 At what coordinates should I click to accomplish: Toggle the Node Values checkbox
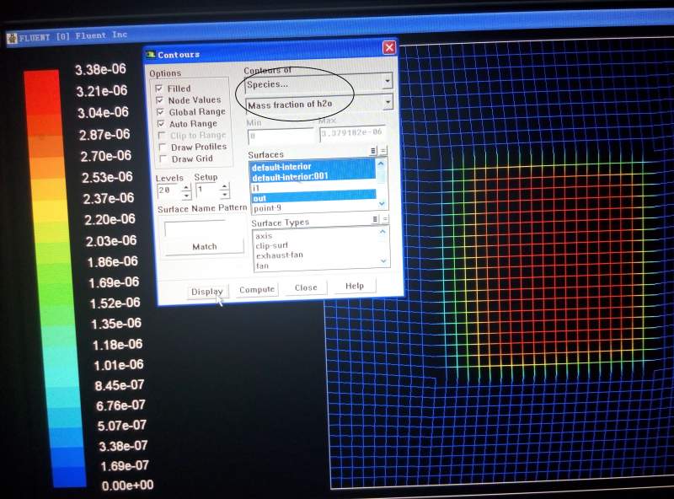point(159,100)
